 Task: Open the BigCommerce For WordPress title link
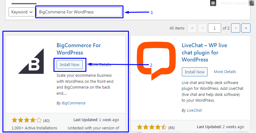(79, 49)
